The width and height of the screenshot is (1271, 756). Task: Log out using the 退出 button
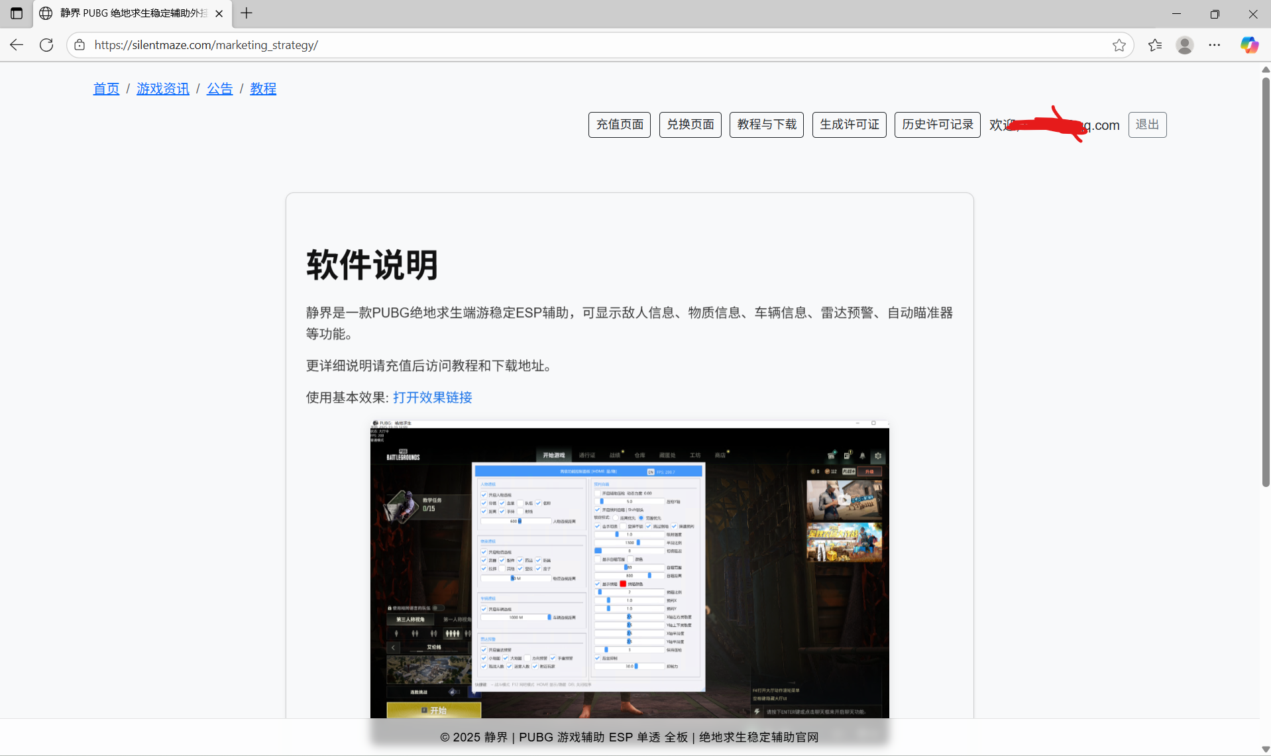(1147, 125)
